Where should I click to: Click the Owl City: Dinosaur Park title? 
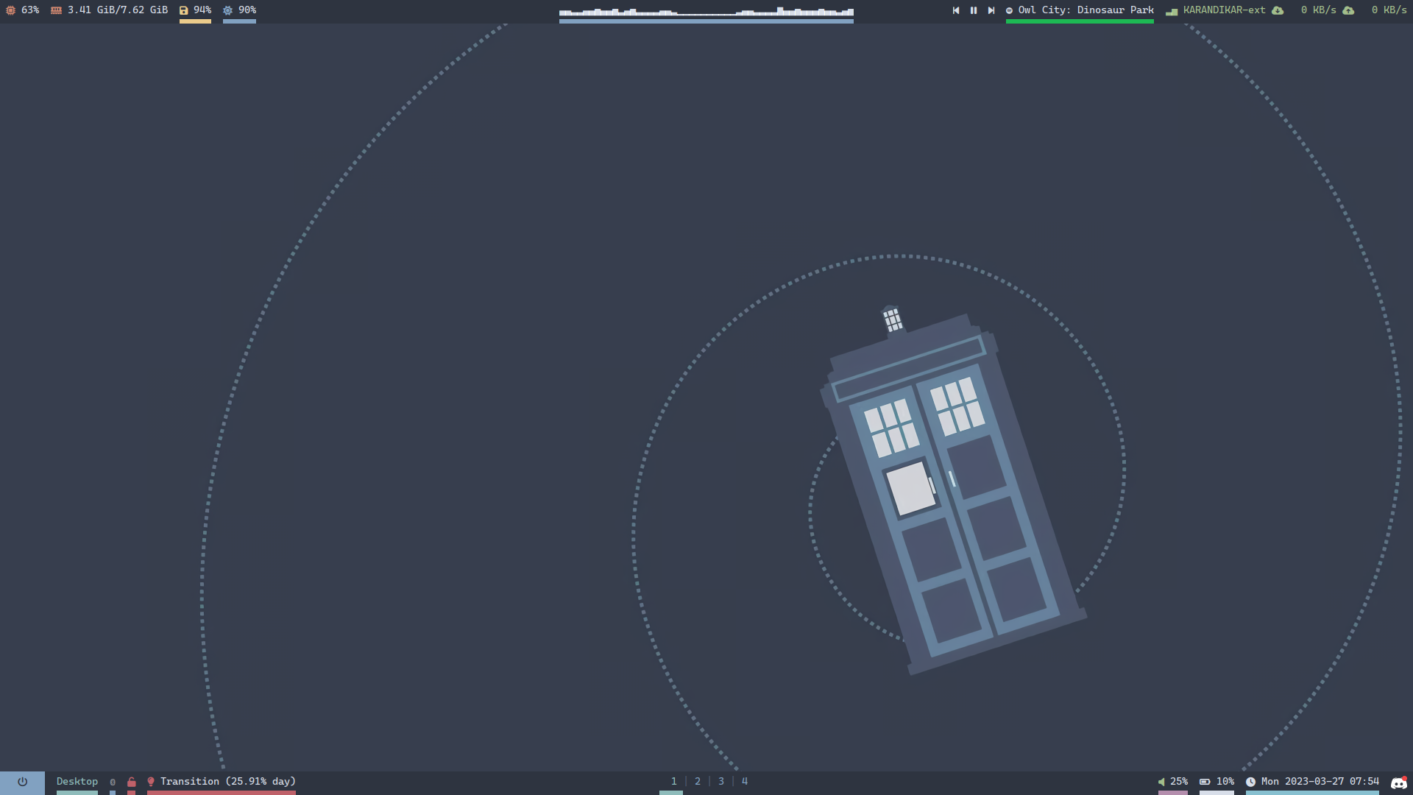coord(1086,10)
